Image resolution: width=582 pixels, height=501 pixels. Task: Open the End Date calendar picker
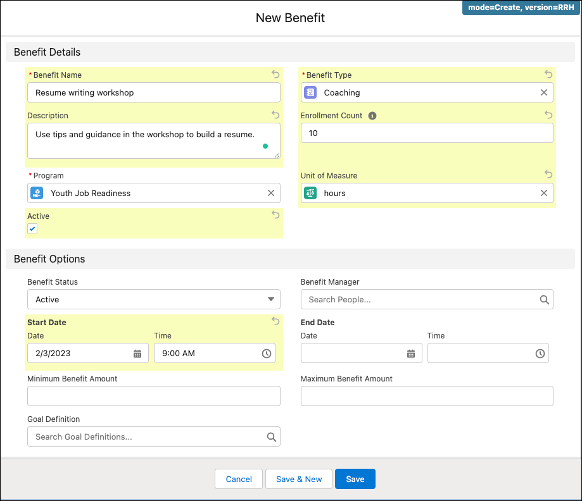411,354
